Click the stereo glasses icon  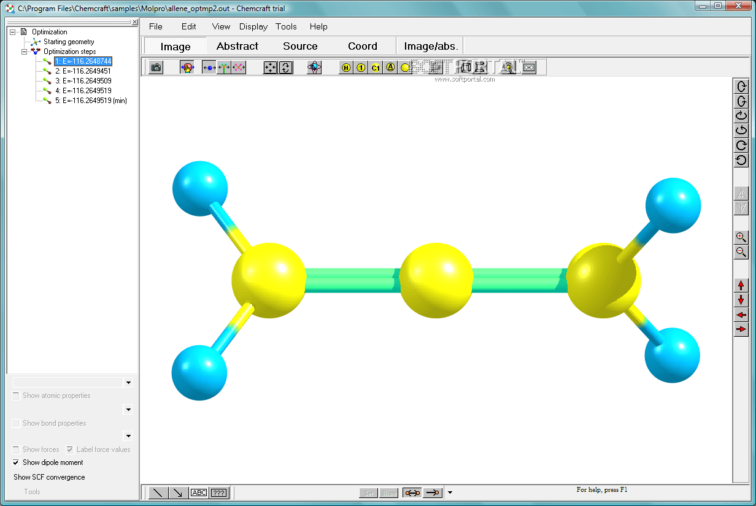(529, 67)
